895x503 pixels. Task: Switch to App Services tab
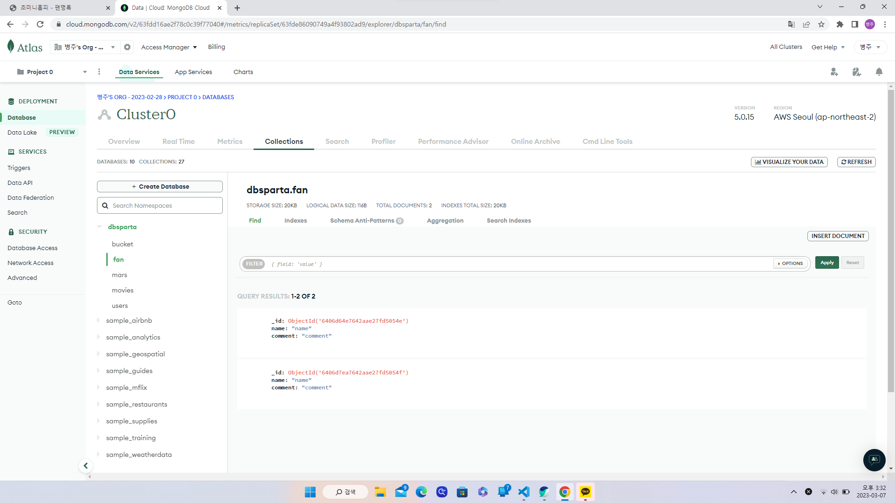[x=193, y=72]
